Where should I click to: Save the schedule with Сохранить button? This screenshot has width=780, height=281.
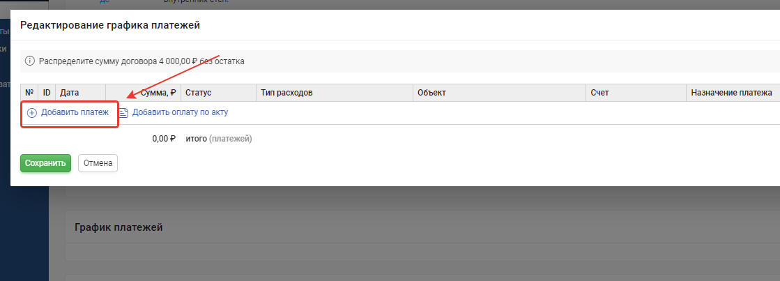click(x=46, y=163)
